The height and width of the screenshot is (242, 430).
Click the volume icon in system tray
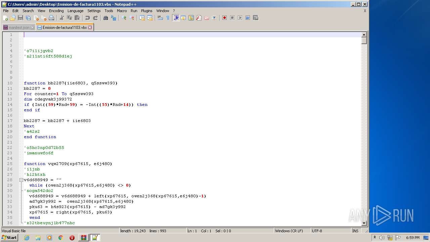point(382,238)
